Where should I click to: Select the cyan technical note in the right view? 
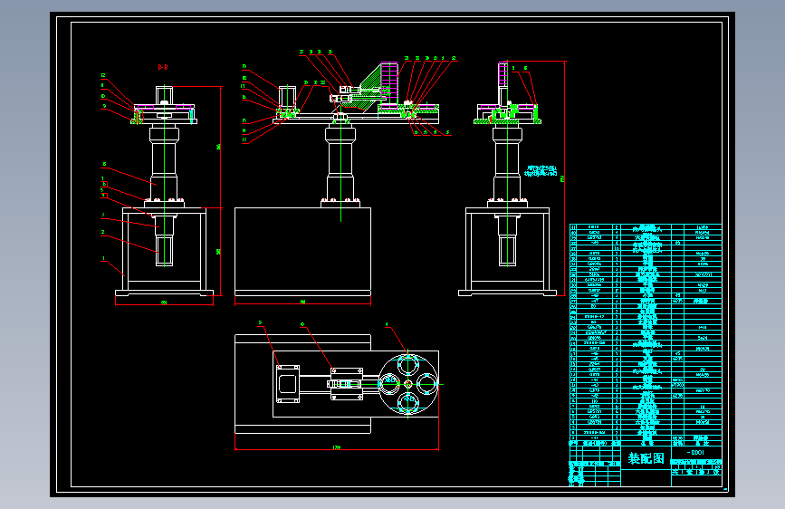[541, 171]
